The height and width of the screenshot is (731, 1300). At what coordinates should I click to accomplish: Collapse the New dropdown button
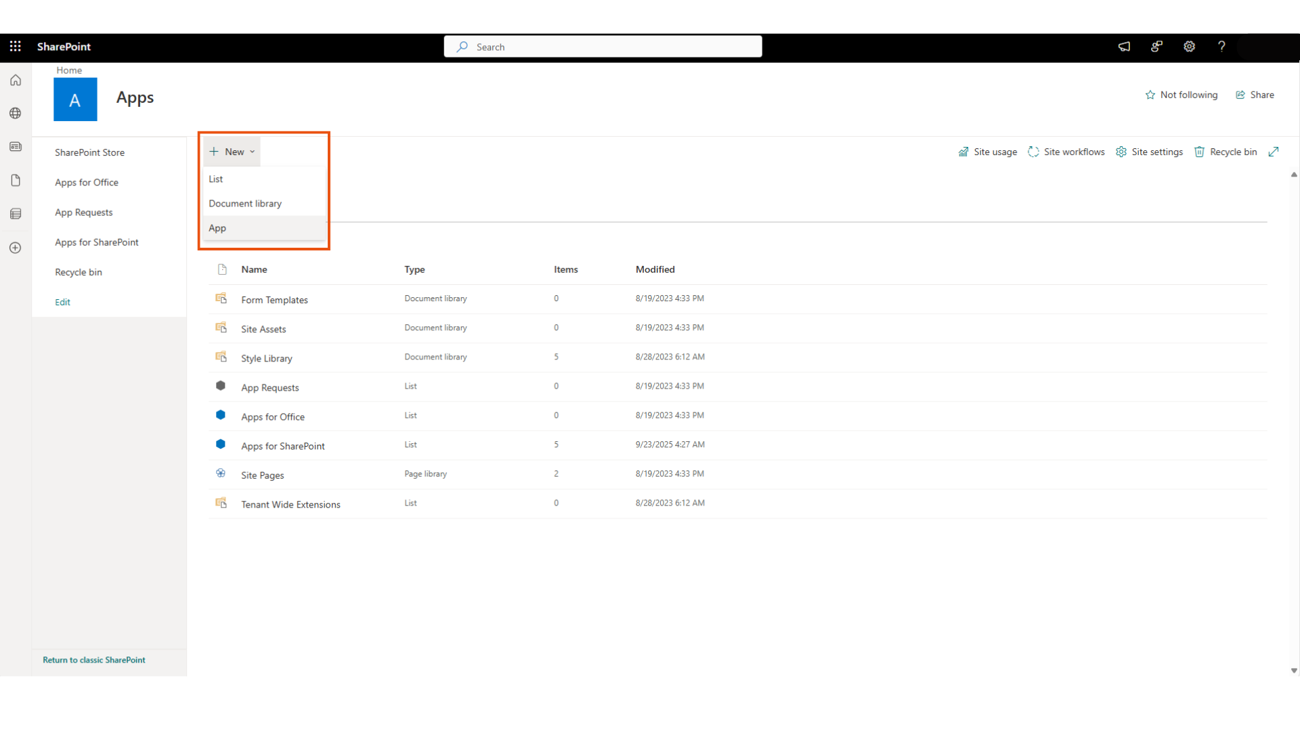tap(232, 152)
